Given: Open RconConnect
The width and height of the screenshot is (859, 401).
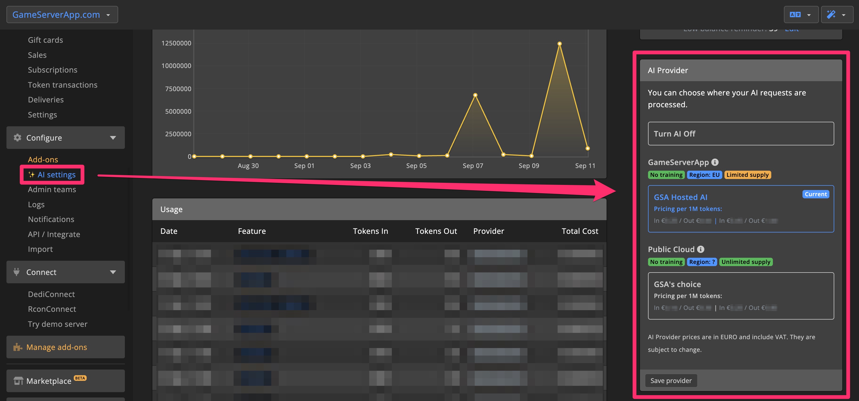Looking at the screenshot, I should point(52,309).
